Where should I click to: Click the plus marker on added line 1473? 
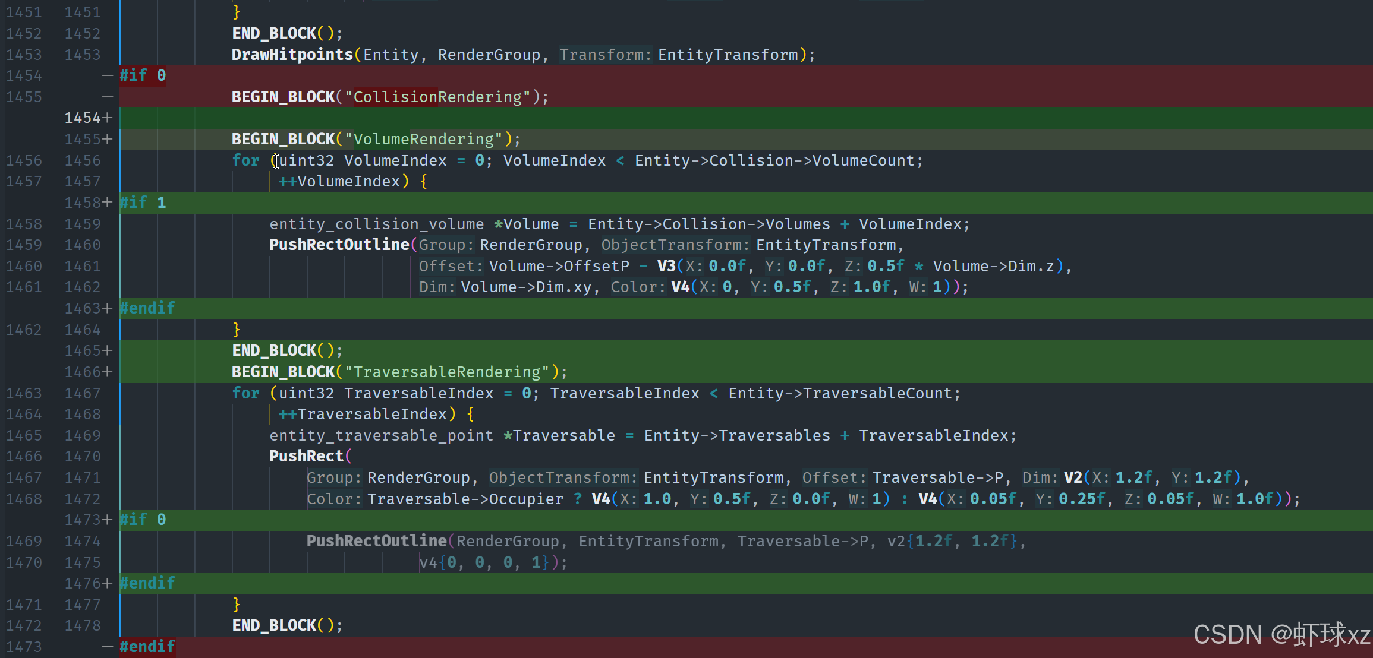(108, 520)
